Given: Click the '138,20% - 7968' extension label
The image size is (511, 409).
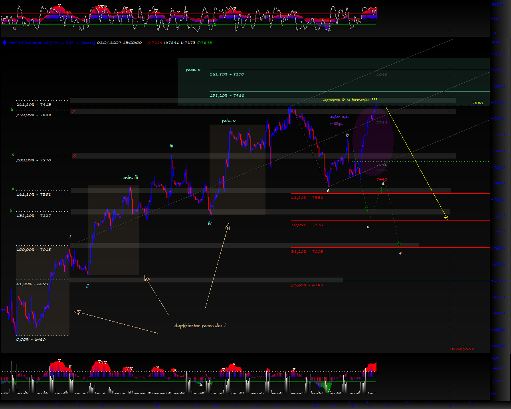Looking at the screenshot, I should tap(227, 95).
